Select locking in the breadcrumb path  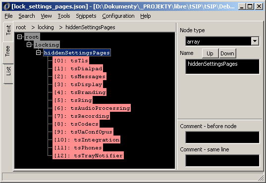(x=46, y=27)
